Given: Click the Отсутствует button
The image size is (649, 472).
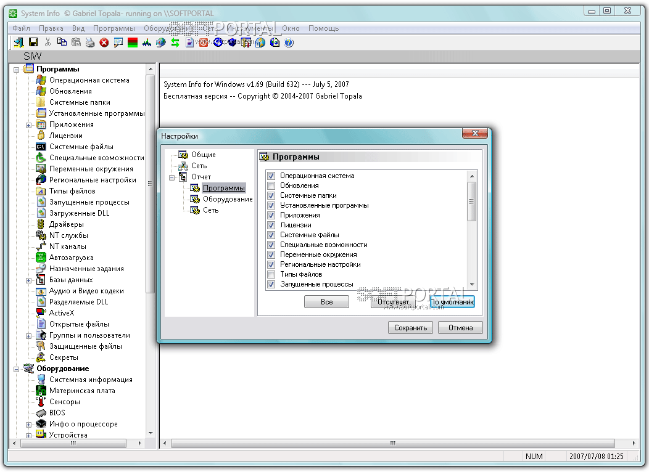Looking at the screenshot, I should point(393,302).
